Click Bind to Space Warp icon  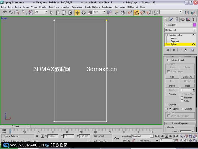tap(31, 12)
